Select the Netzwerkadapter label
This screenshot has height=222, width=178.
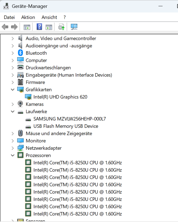[x=44, y=148]
